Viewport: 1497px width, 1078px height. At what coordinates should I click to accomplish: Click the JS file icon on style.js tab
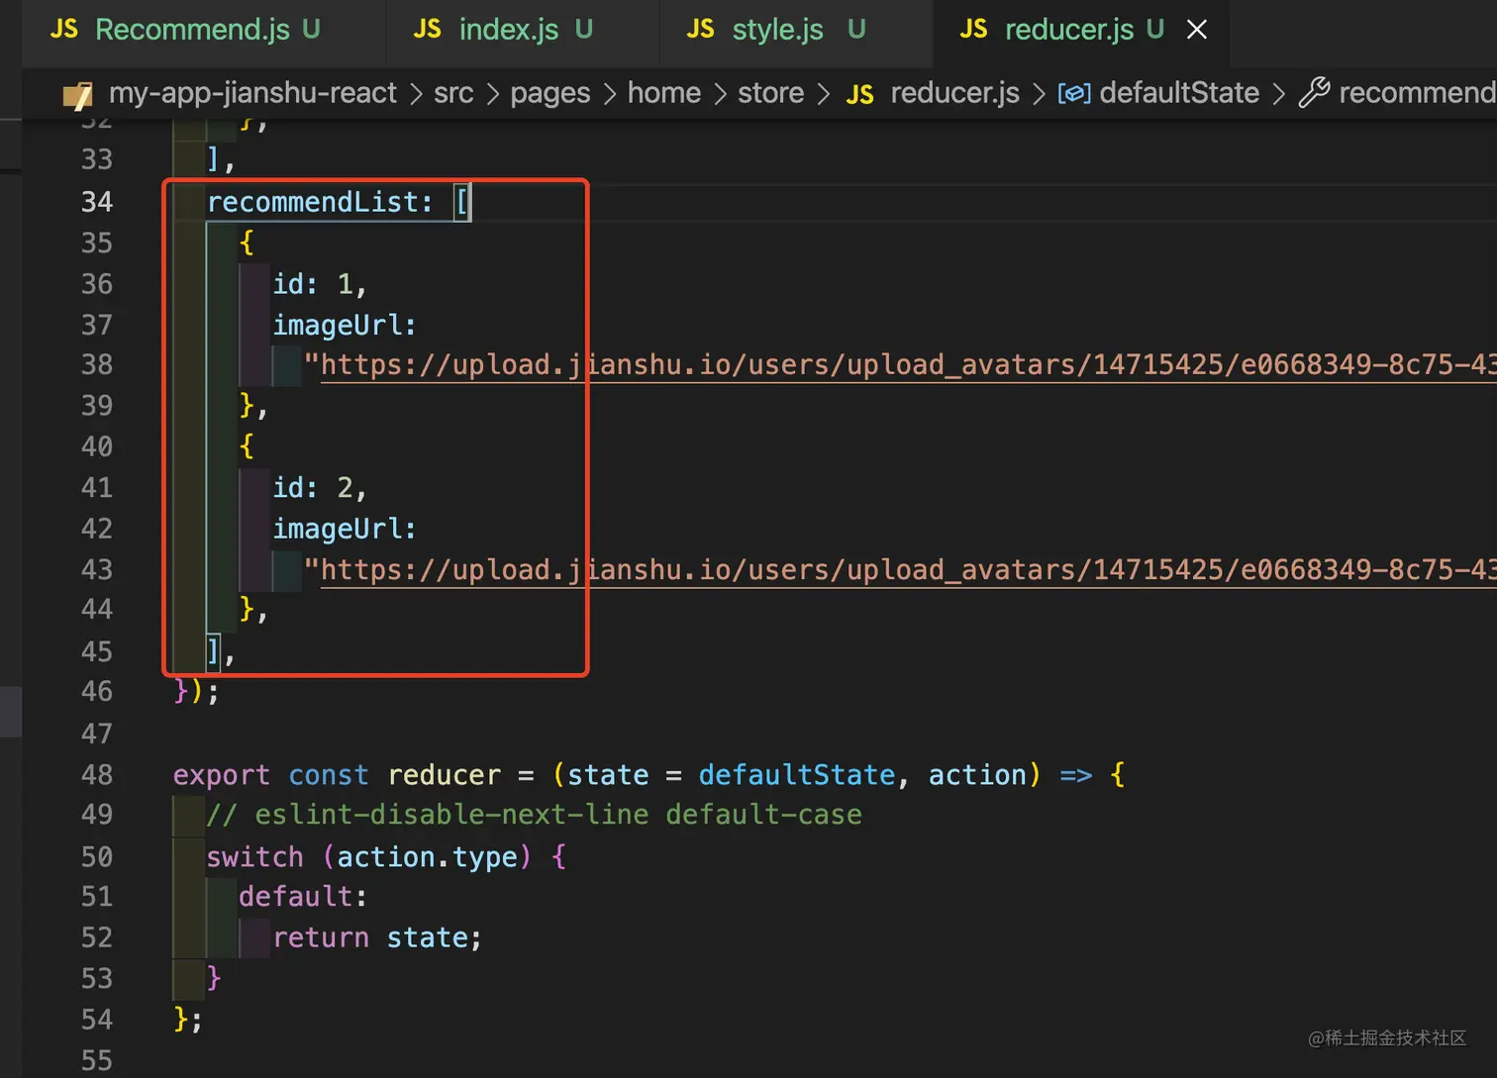coord(700,30)
